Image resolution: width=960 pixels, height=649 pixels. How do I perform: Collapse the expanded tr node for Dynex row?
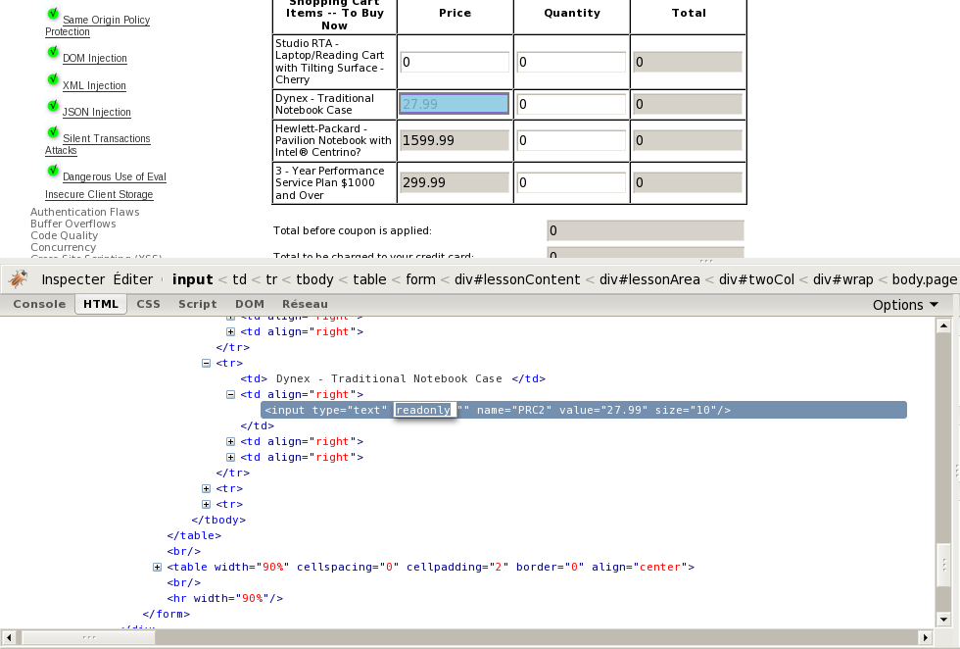pos(207,363)
